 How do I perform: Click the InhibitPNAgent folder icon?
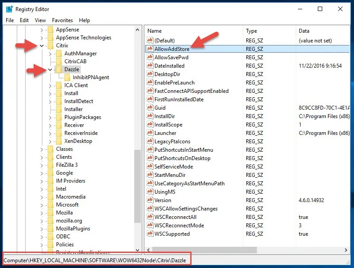pos(68,77)
